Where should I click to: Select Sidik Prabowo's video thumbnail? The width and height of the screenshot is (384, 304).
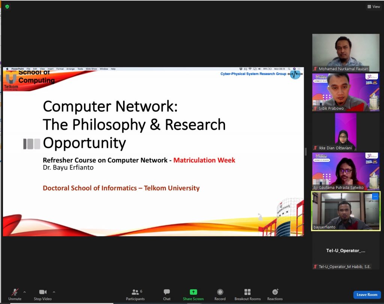pos(345,92)
